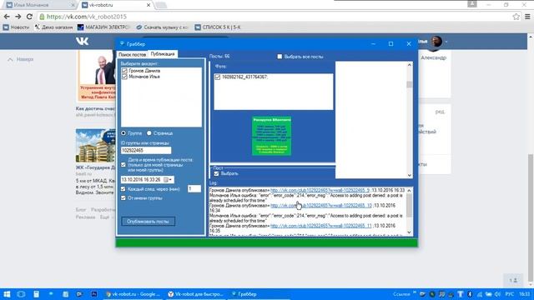Select the Группа radio button

coord(123,133)
